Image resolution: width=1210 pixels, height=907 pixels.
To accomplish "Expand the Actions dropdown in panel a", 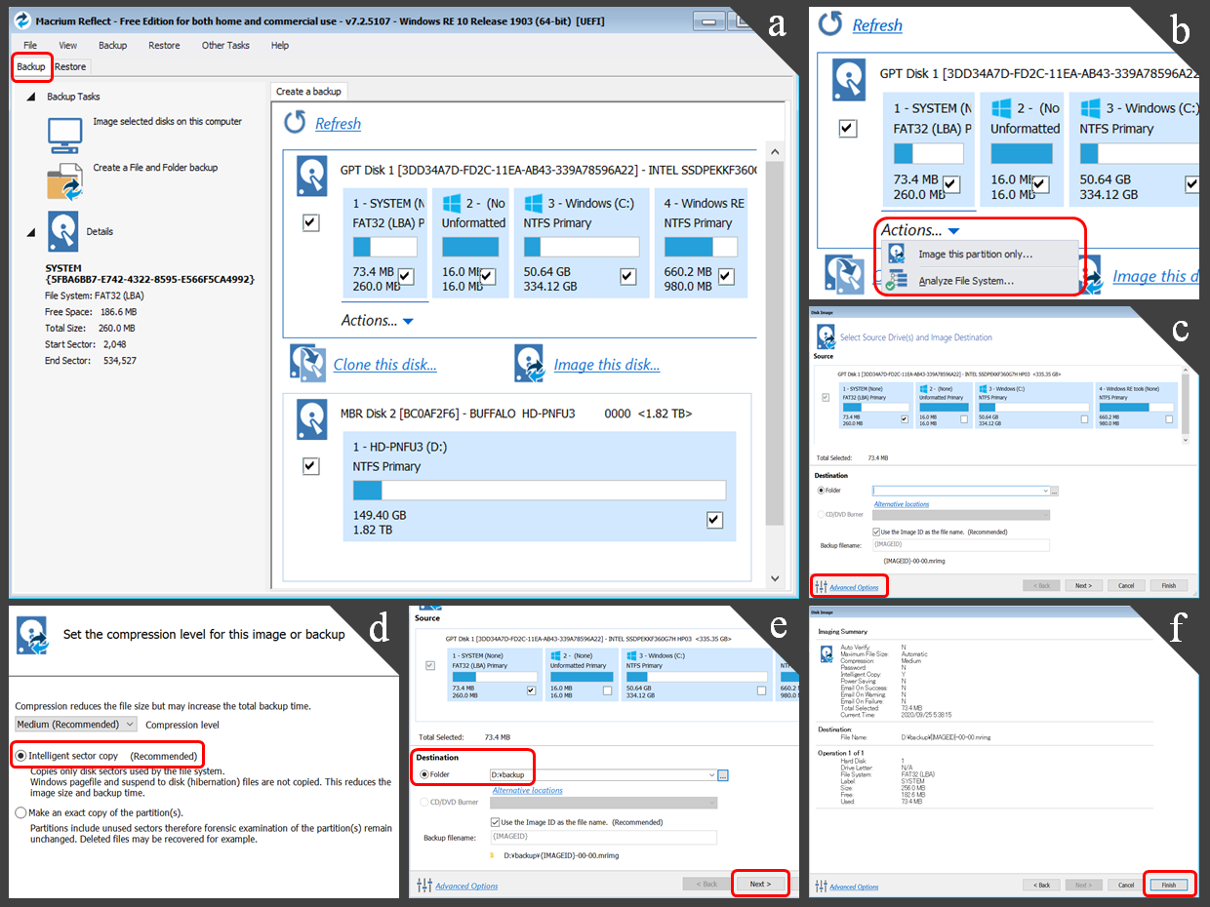I will coord(408,321).
